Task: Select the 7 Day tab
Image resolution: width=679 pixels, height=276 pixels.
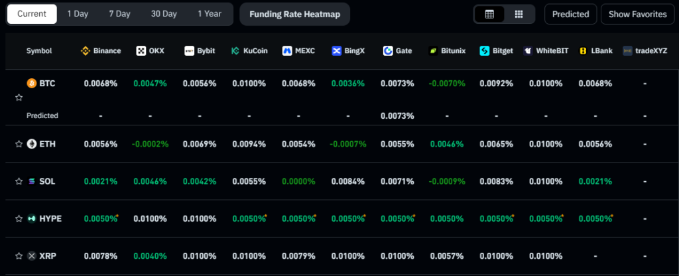Action: click(x=119, y=14)
